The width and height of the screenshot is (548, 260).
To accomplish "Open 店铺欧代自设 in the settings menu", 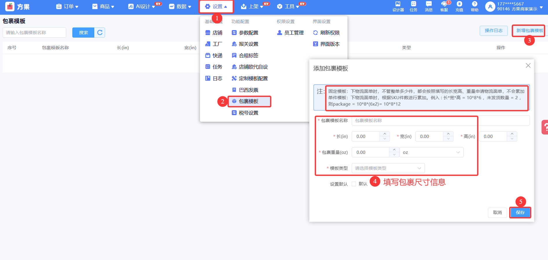I will point(250,67).
